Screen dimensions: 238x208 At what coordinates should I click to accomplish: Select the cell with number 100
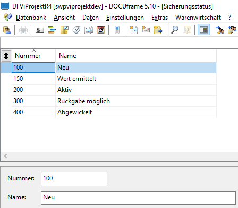click(33, 68)
